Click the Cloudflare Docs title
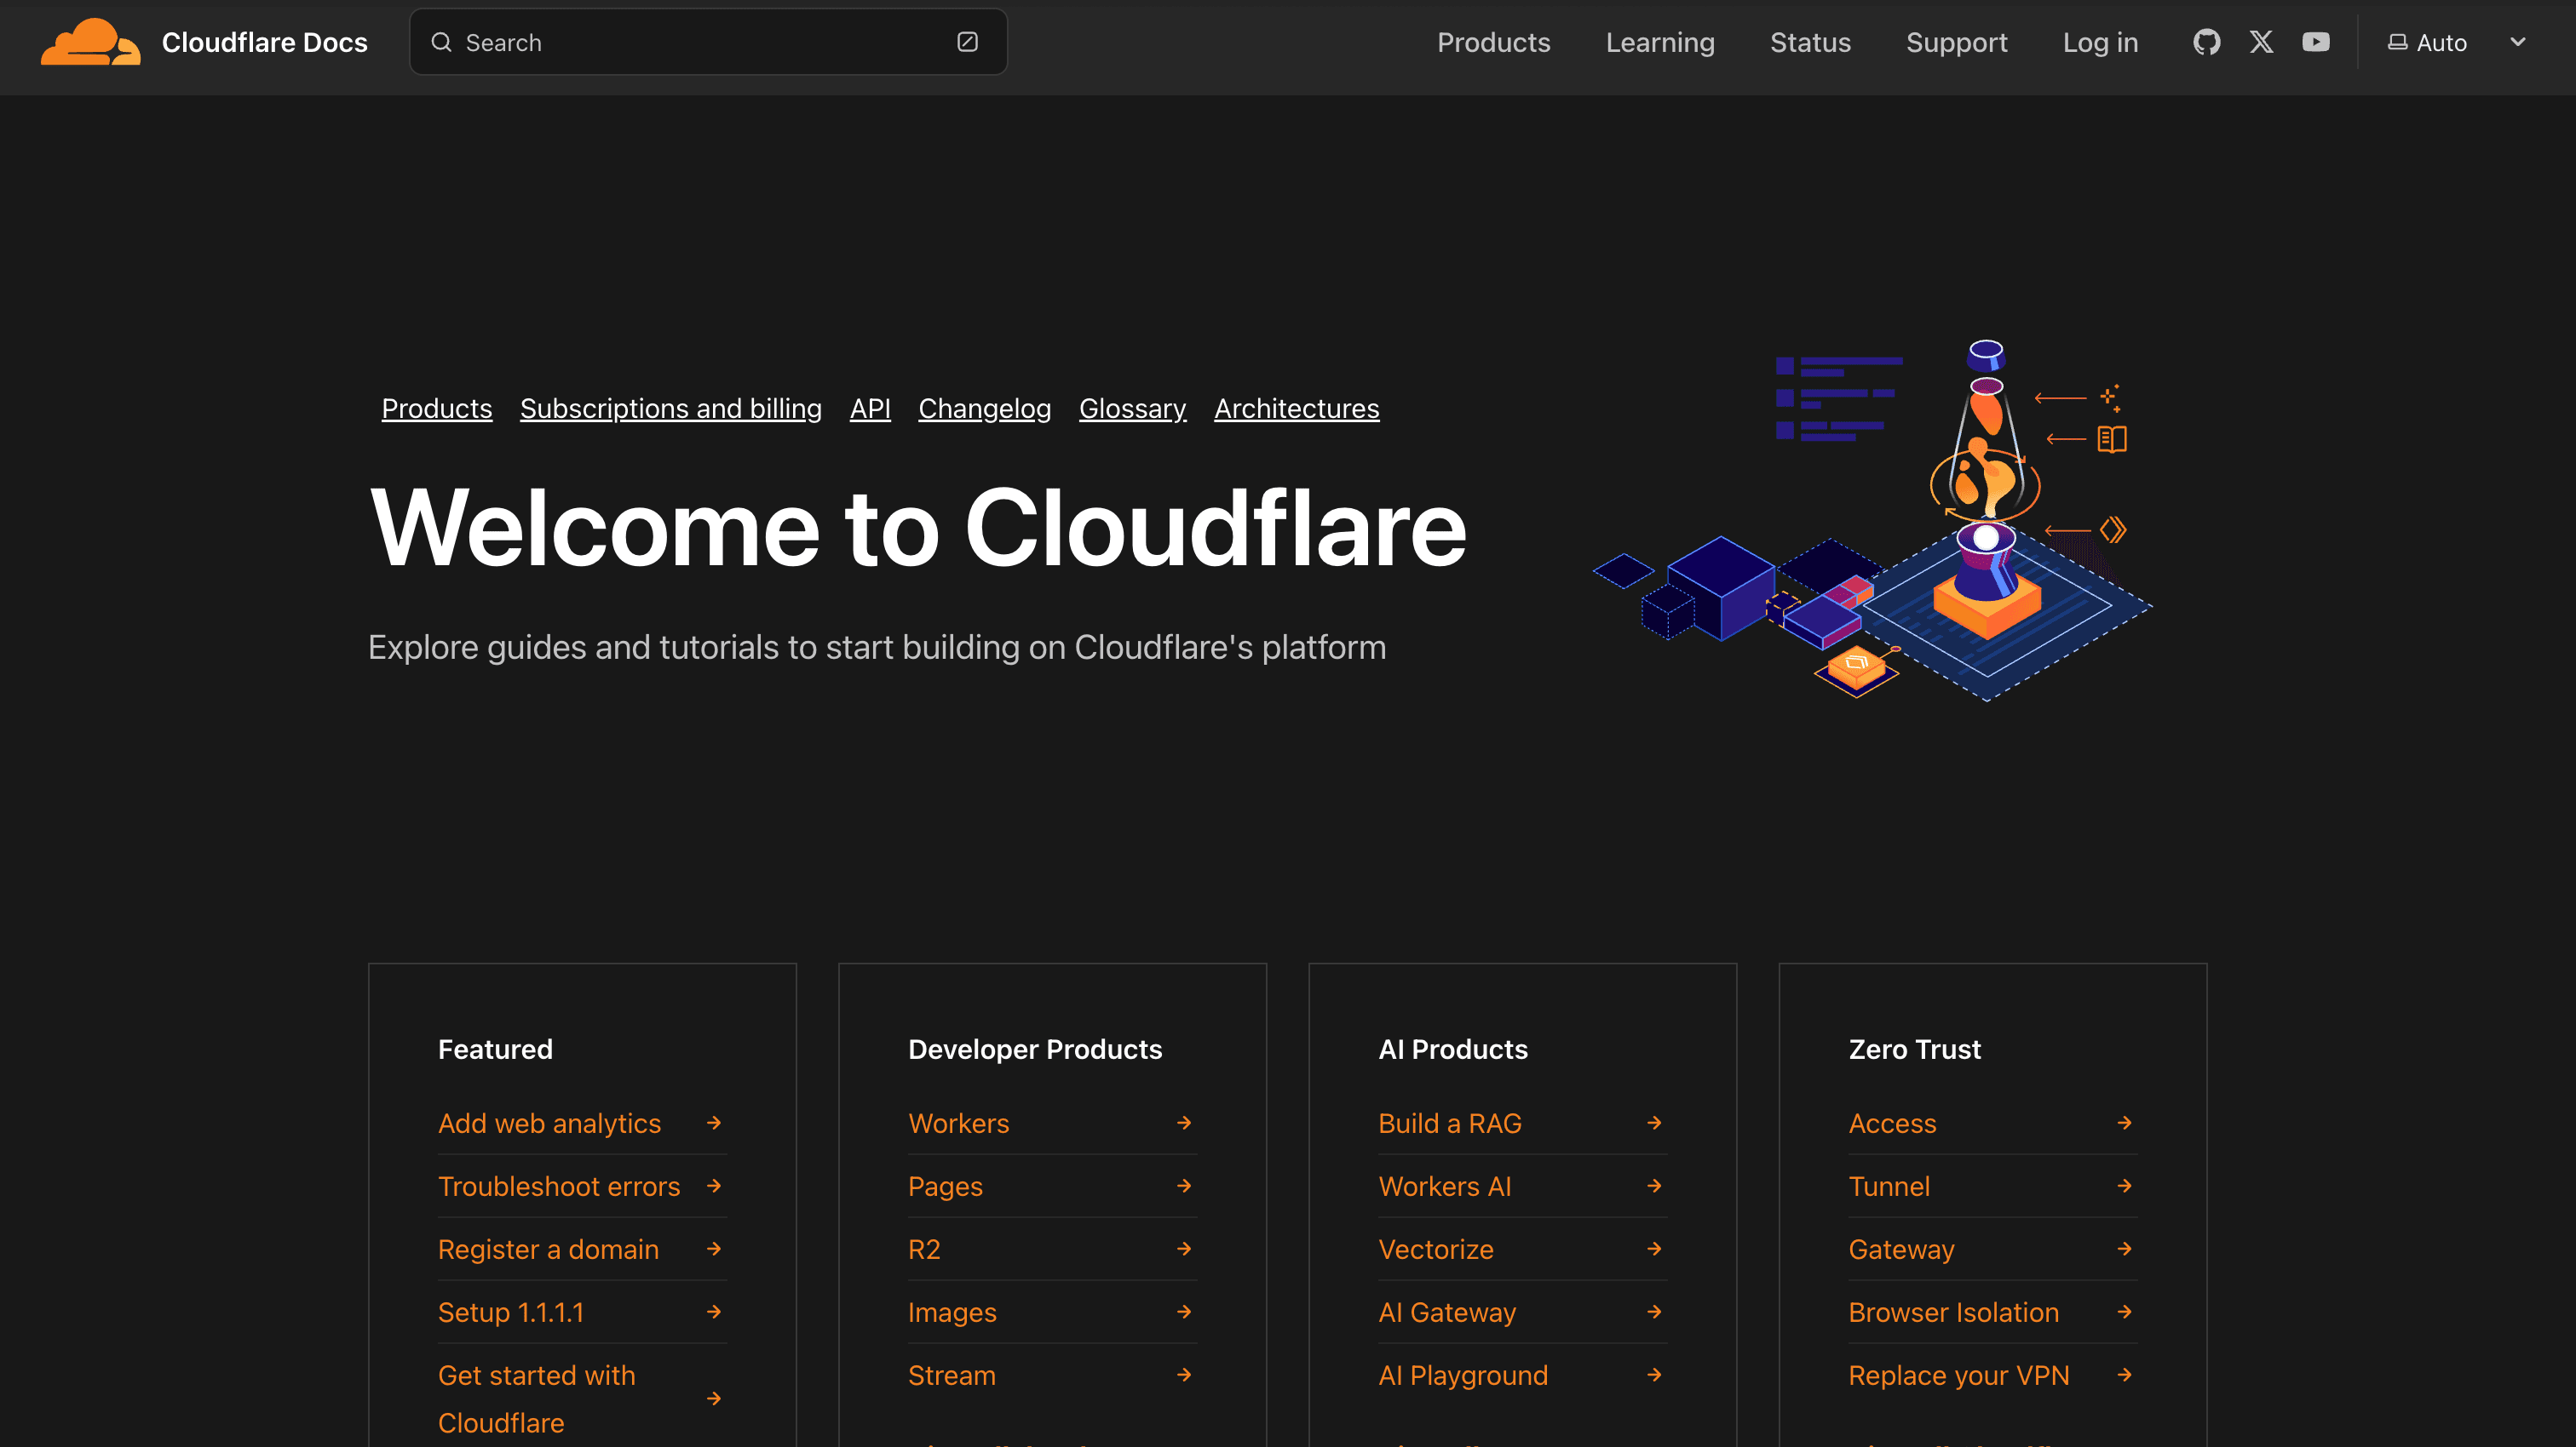The image size is (2576, 1447). point(265,42)
